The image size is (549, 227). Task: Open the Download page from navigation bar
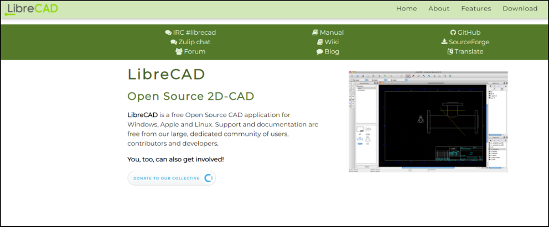point(520,8)
